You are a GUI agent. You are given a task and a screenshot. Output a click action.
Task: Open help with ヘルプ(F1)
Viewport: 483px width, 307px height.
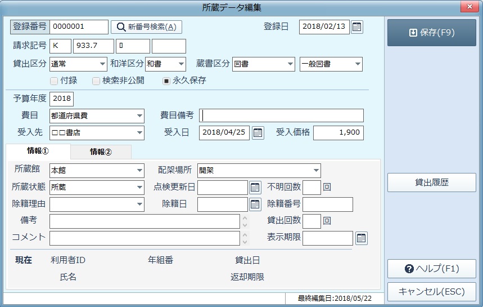432,269
